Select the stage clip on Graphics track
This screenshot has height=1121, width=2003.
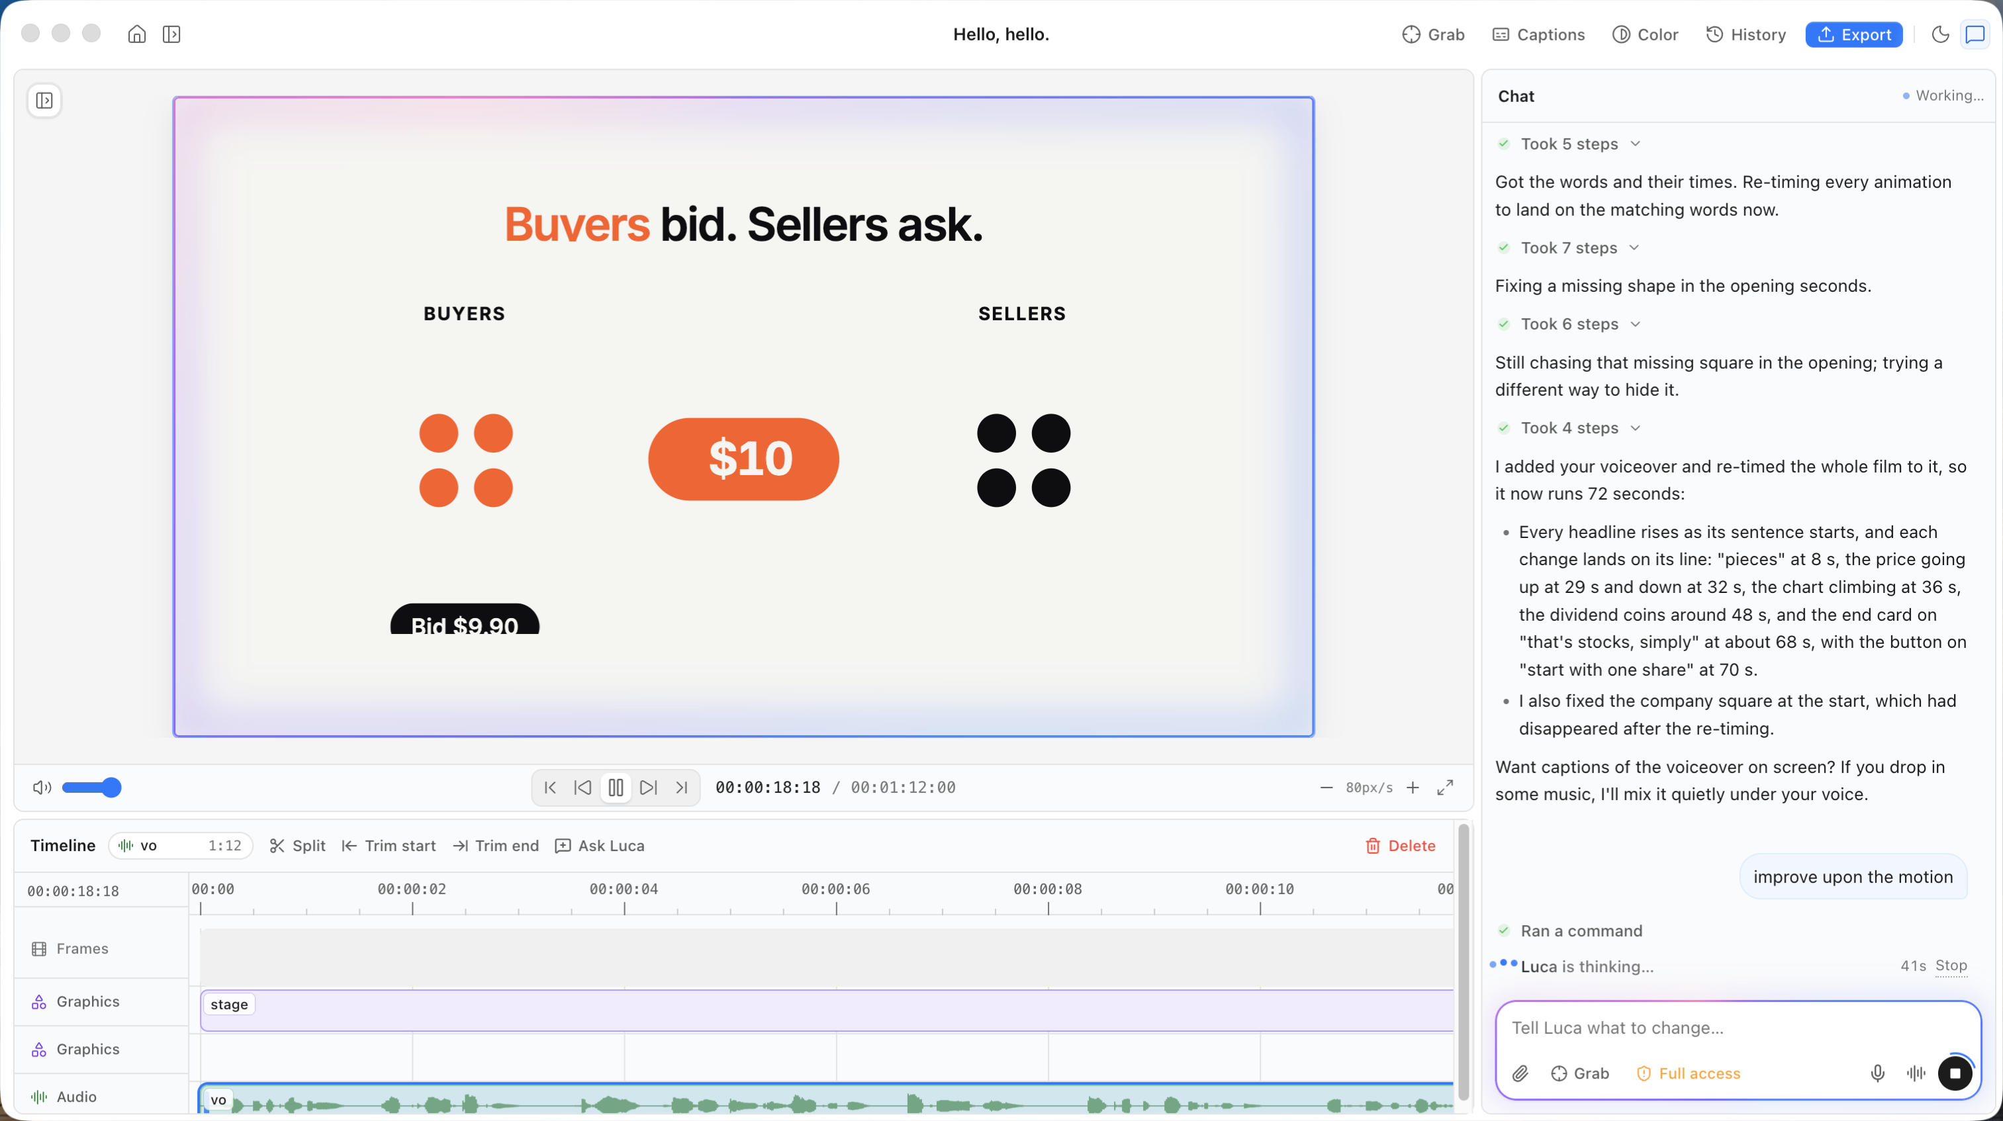click(827, 1010)
